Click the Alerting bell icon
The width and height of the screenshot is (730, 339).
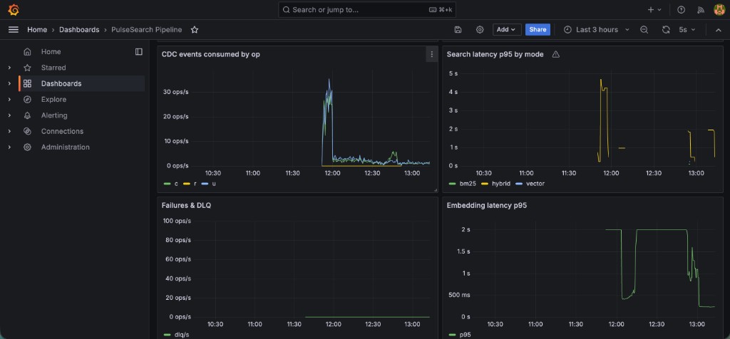coord(28,115)
